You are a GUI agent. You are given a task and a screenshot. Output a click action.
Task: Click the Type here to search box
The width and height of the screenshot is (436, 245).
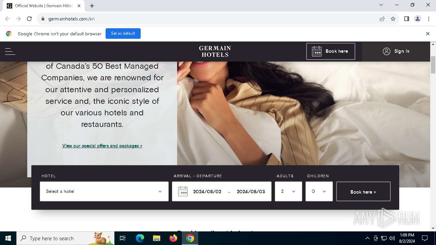(x=65, y=238)
